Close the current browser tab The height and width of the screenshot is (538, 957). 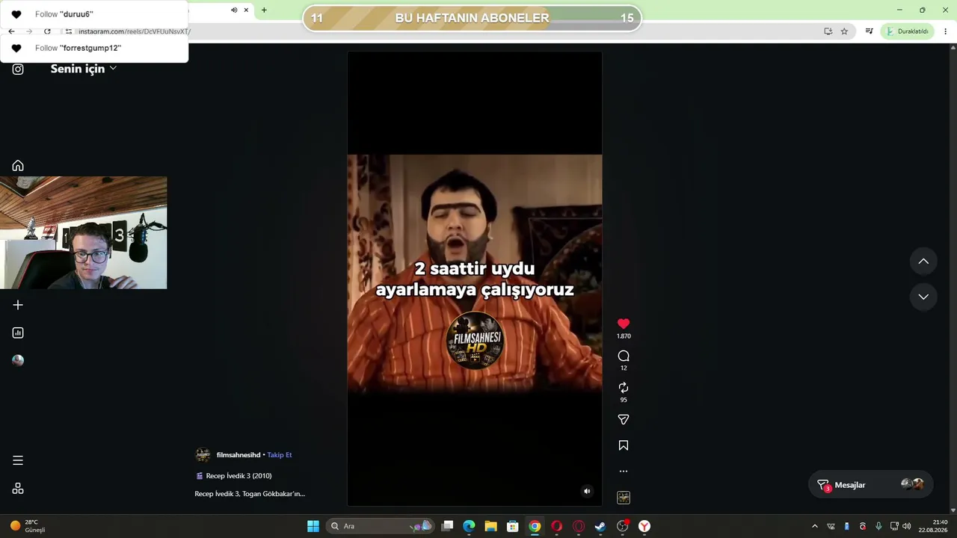(246, 10)
